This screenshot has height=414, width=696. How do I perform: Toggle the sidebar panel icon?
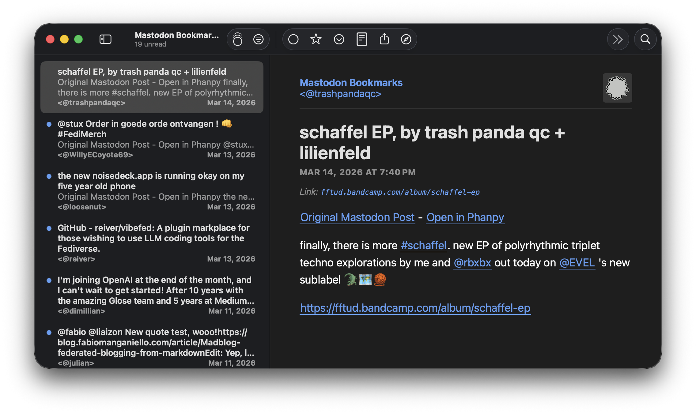pyautogui.click(x=105, y=39)
